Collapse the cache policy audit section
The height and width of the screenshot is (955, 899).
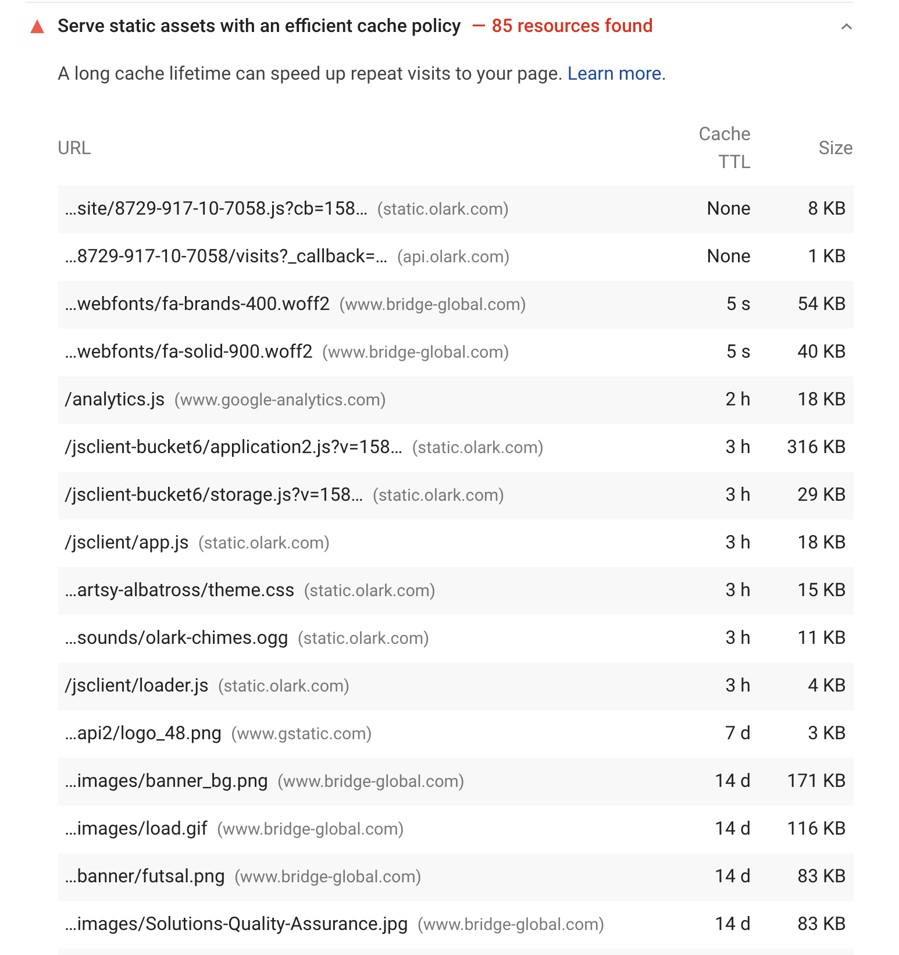pyautogui.click(x=847, y=26)
